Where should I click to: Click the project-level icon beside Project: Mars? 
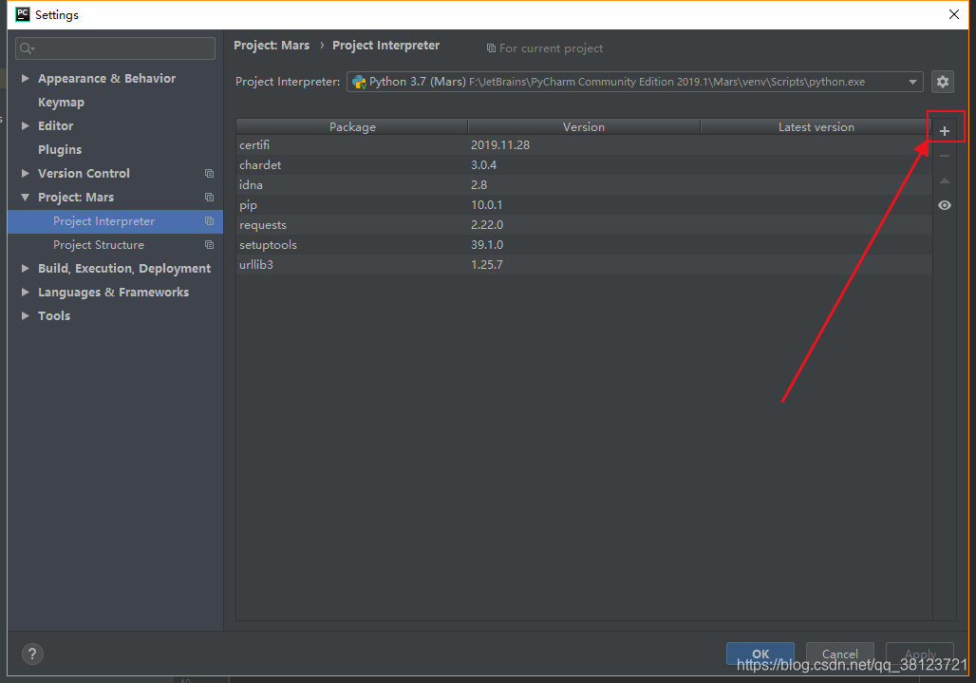209,198
